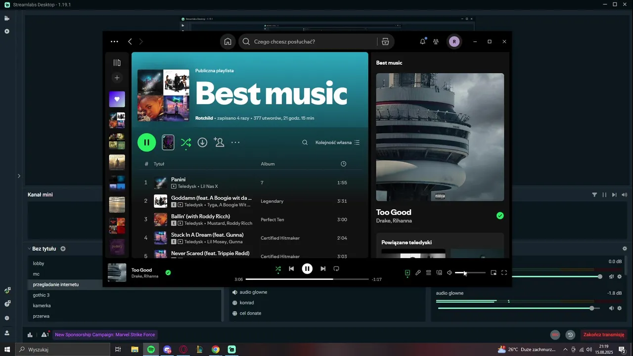Invite collaborators to Best music playlist
This screenshot has height=356, width=633.
pyautogui.click(x=219, y=142)
